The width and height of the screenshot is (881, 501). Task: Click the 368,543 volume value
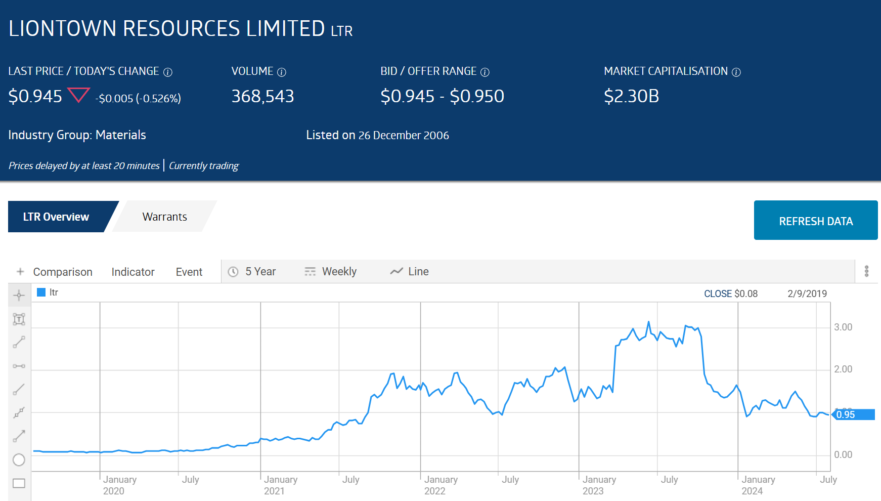[x=262, y=96]
